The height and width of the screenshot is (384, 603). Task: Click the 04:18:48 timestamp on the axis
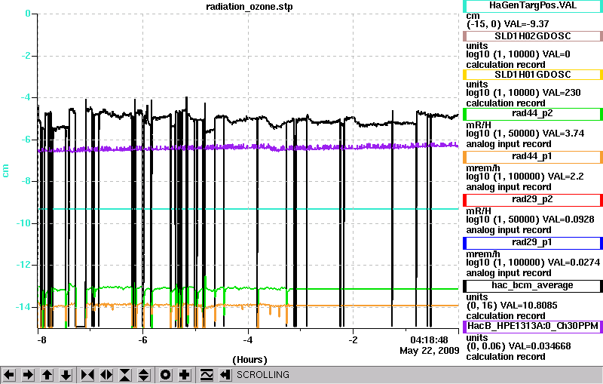click(429, 340)
